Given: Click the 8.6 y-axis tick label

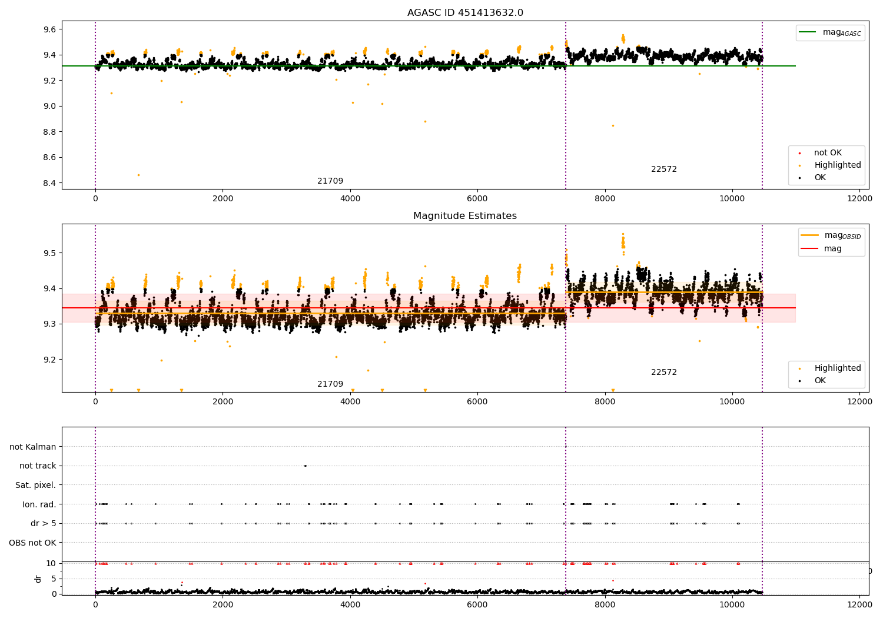Looking at the screenshot, I should (x=50, y=158).
